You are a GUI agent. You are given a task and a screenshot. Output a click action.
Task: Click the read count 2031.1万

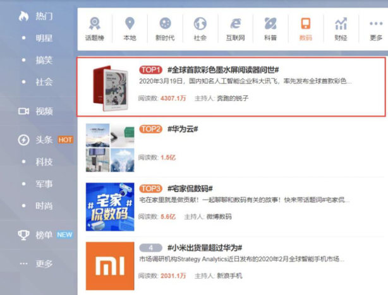coord(173,276)
